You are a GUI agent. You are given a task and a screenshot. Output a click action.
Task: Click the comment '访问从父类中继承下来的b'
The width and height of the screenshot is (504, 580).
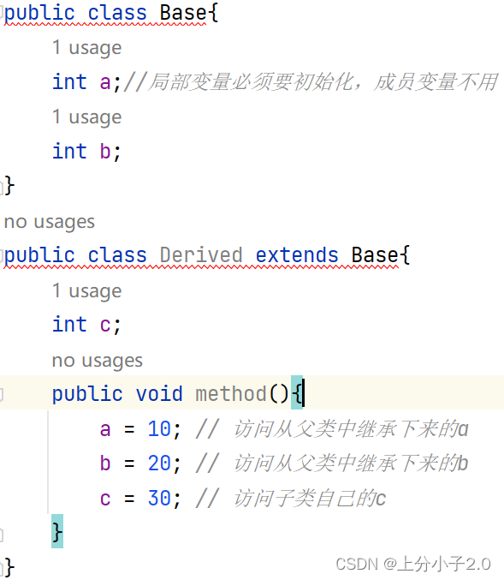click(352, 463)
